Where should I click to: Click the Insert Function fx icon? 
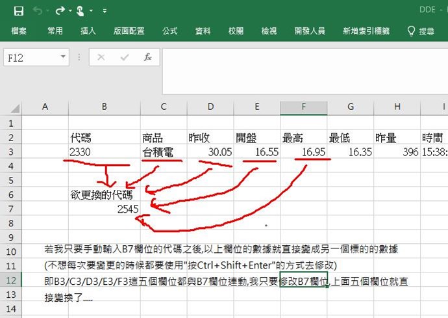[x=147, y=57]
